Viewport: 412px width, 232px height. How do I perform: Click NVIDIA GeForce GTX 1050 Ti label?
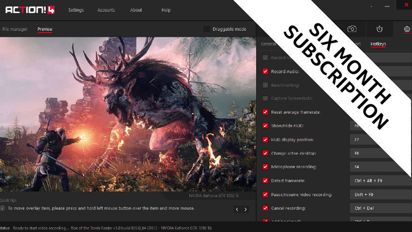click(213, 196)
